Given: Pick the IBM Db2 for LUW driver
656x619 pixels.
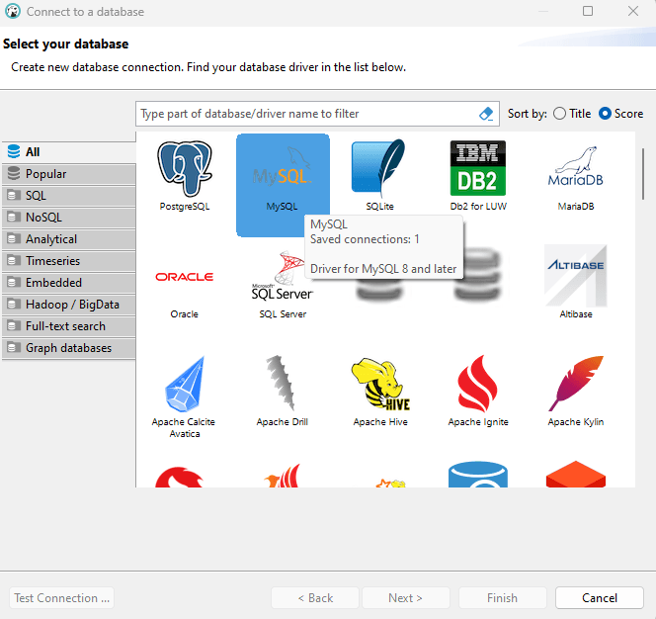Looking at the screenshot, I should click(x=478, y=176).
